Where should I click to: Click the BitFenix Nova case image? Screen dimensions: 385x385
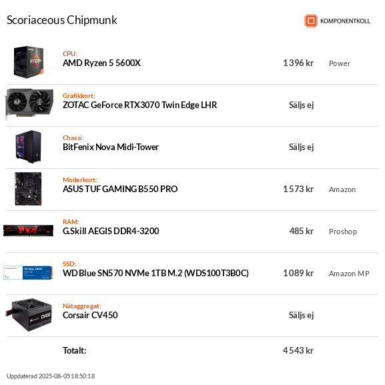tap(29, 147)
